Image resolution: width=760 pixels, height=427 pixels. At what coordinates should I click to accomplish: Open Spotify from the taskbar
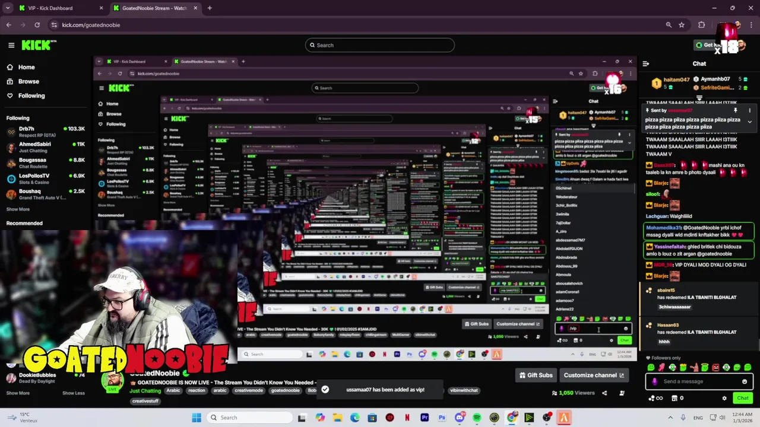click(477, 418)
